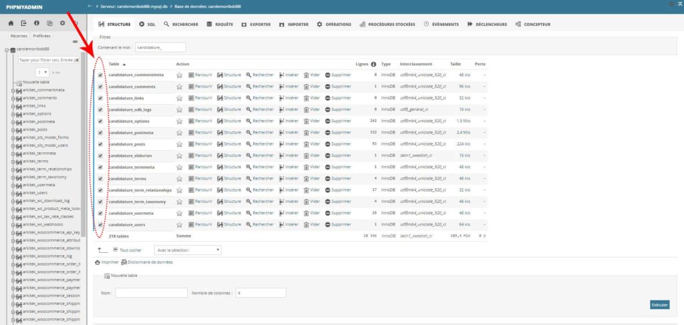Click the Imprimer printer icon
Image resolution: width=684 pixels, height=325 pixels.
(98, 262)
